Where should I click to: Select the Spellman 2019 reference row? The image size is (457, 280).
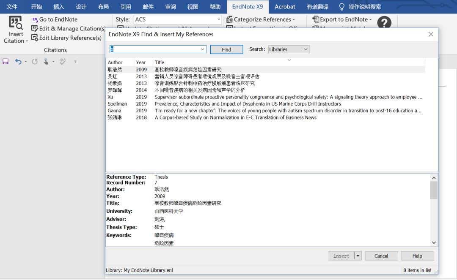click(265, 104)
